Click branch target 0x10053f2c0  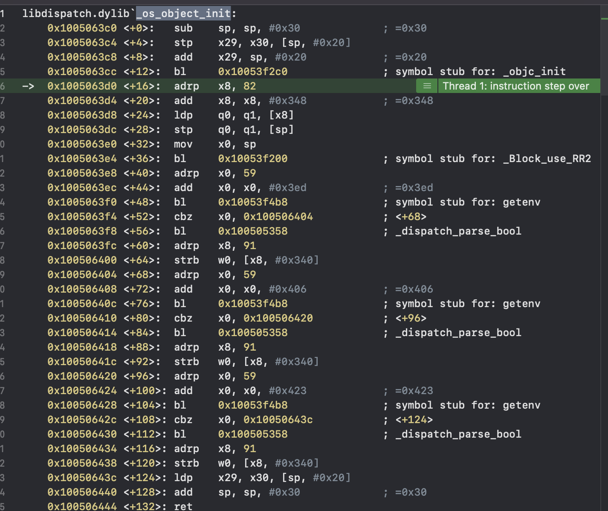(x=253, y=72)
